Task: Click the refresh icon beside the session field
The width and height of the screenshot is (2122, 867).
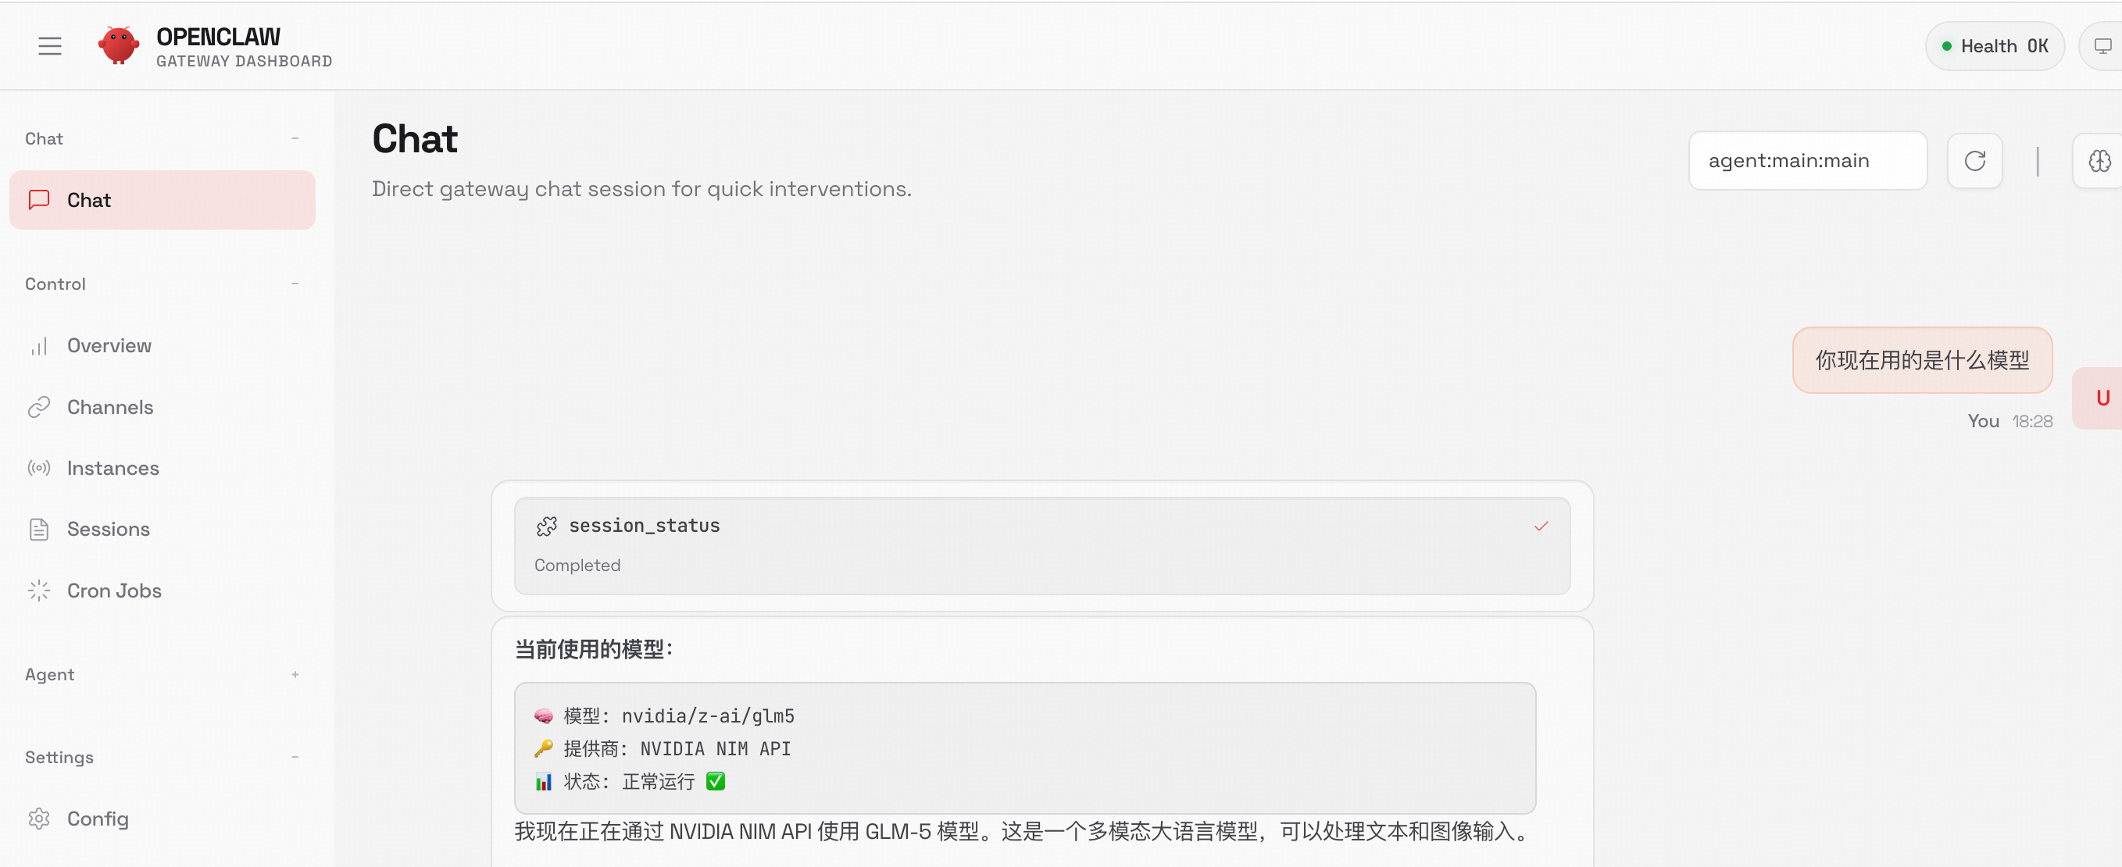Action: pos(1974,161)
